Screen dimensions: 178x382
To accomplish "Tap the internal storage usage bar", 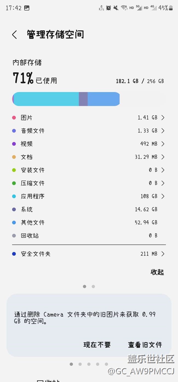I will [66, 99].
